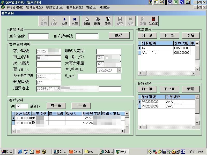Open the volume speaker icon in the tray
207x155 pixels.
(150, 152)
